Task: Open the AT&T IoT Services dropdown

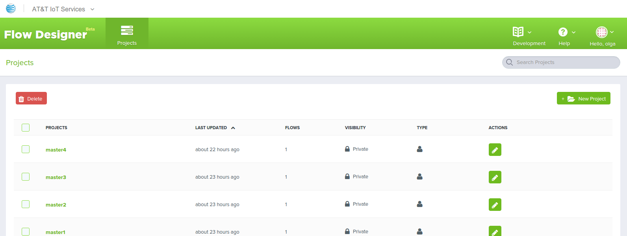Action: tap(63, 9)
